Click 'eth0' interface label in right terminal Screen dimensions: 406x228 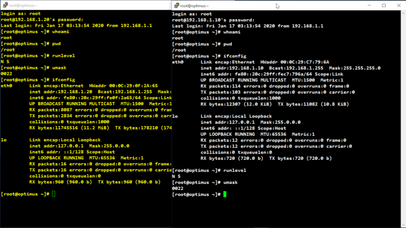pyautogui.click(x=178, y=62)
